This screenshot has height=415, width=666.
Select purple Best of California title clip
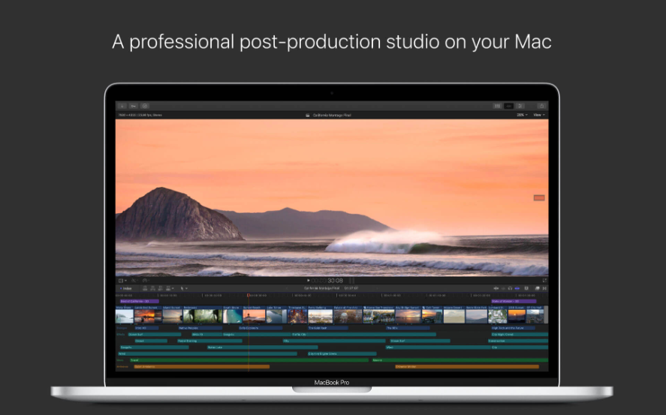point(140,301)
